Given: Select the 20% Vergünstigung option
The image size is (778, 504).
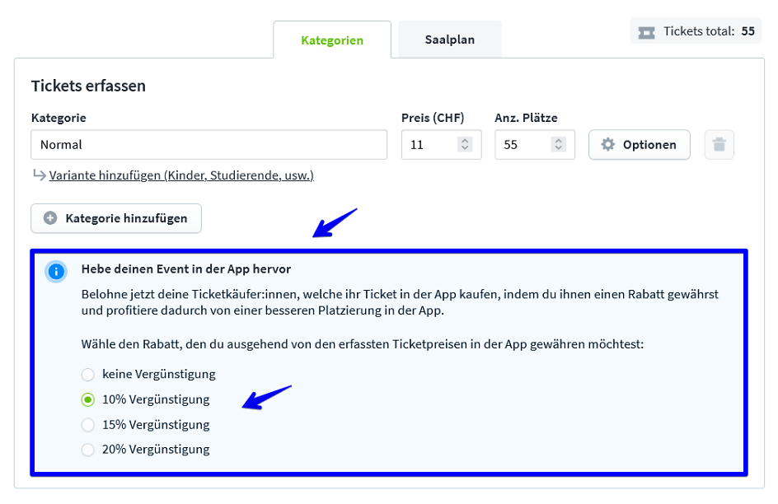Looking at the screenshot, I should click(88, 450).
